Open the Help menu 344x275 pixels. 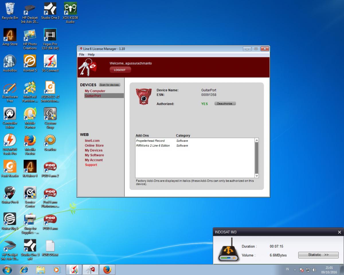(x=91, y=54)
